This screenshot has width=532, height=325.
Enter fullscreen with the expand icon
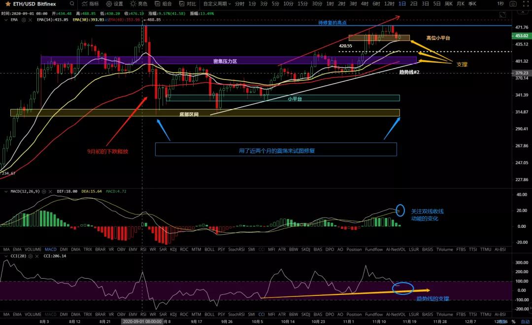click(526, 4)
